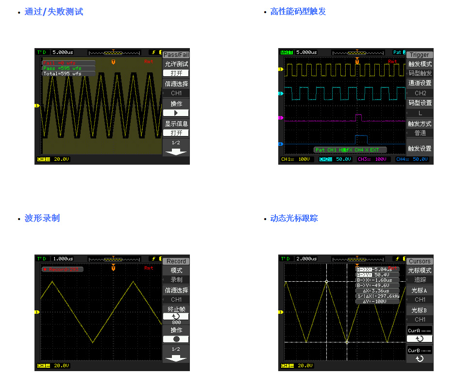The width and height of the screenshot is (472, 375).
Task: Click the rotary knob icon under 终止帧
Action: coord(176,316)
